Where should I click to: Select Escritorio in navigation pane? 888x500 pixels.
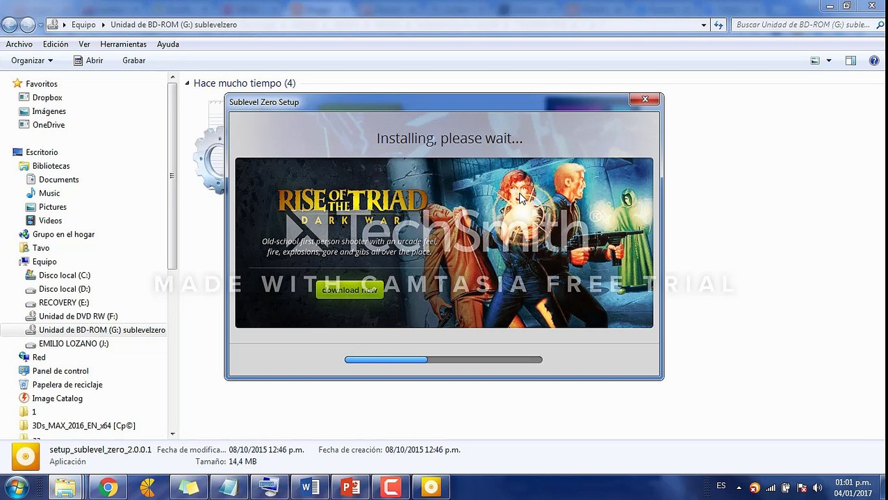point(42,152)
